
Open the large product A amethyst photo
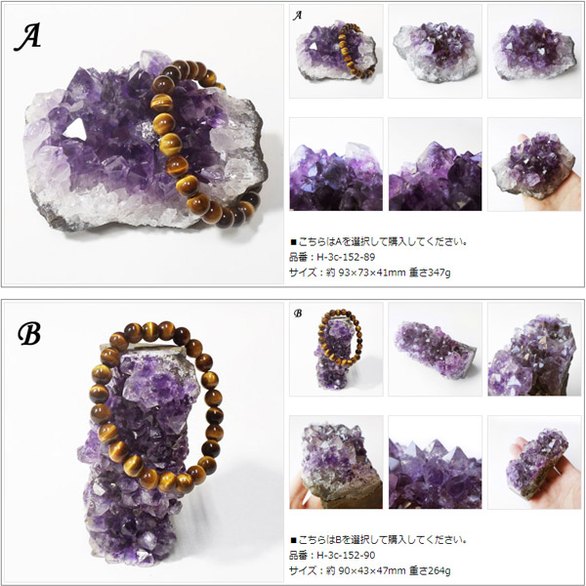coord(144,144)
